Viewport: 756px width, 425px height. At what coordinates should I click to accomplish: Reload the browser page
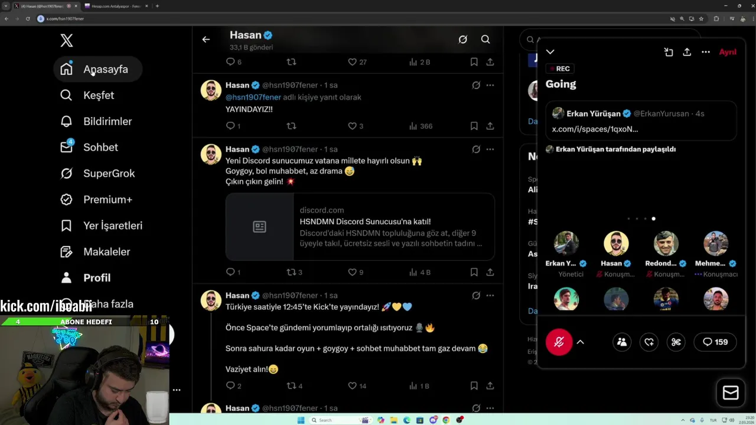click(28, 18)
